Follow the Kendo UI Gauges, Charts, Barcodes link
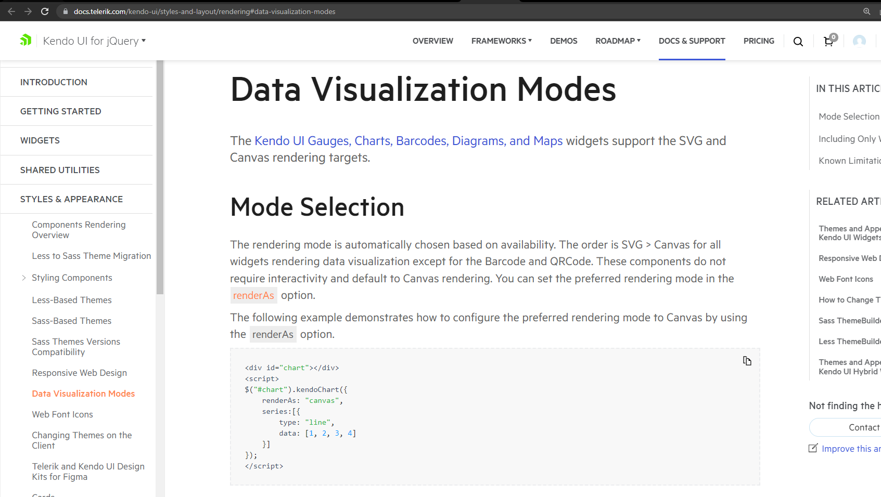Viewport: 881px width, 497px height. pyautogui.click(x=408, y=141)
